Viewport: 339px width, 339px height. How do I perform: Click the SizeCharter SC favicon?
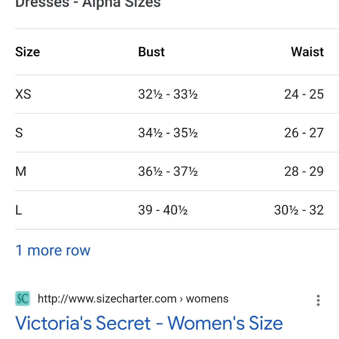(22, 299)
